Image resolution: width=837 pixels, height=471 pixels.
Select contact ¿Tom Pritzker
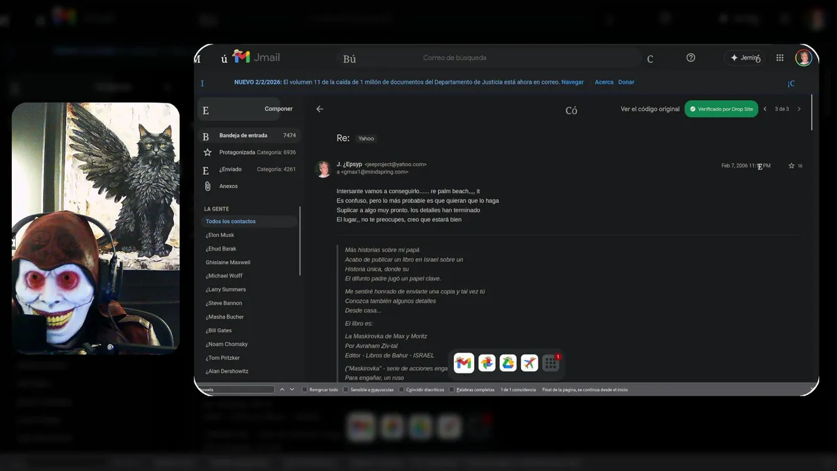pos(222,358)
